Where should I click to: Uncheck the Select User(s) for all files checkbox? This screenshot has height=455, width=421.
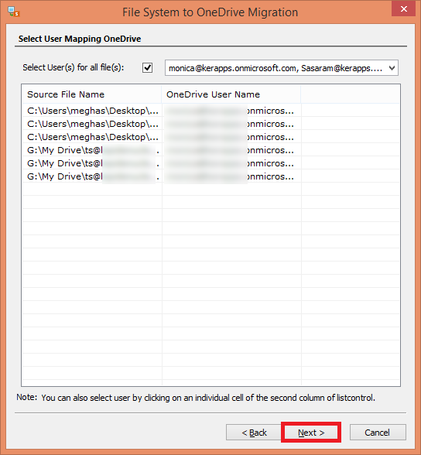tap(147, 67)
